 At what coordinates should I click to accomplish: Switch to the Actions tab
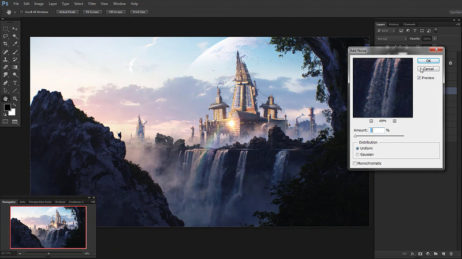click(x=60, y=202)
